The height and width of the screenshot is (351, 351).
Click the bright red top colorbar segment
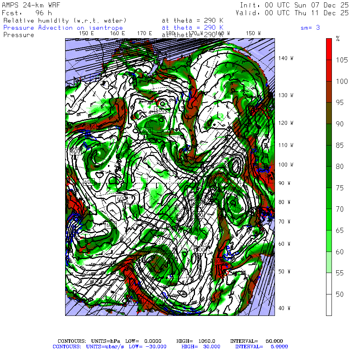point(329,49)
